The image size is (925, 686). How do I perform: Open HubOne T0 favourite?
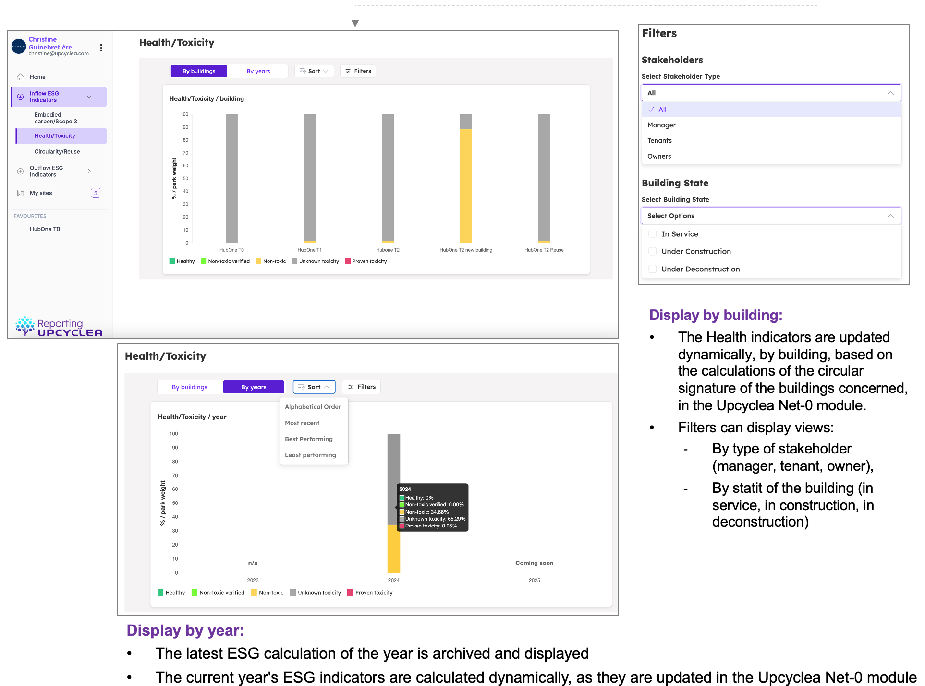(45, 229)
